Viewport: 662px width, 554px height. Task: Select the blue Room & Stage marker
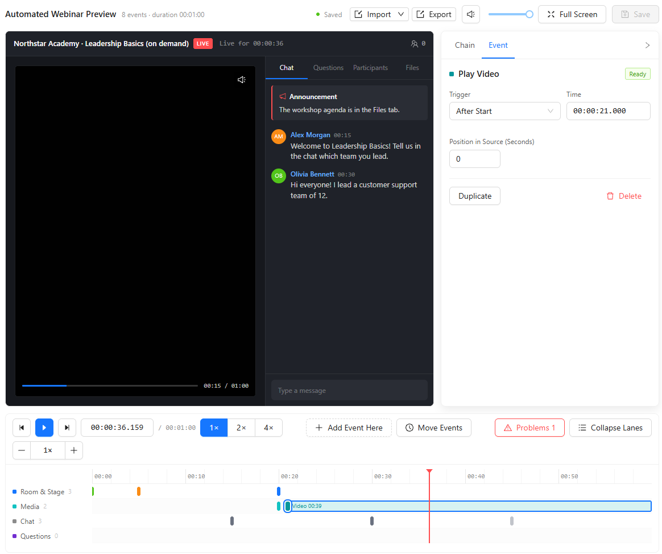[279, 491]
